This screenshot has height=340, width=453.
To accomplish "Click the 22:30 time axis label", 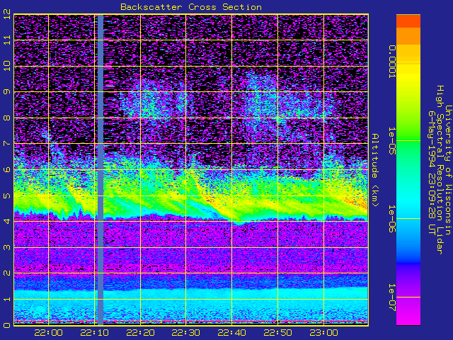I will (186, 333).
